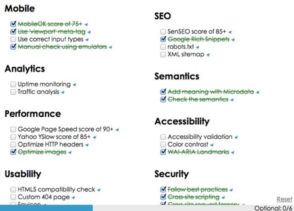Click the arrow beside Accessibility validation

pos(236,137)
